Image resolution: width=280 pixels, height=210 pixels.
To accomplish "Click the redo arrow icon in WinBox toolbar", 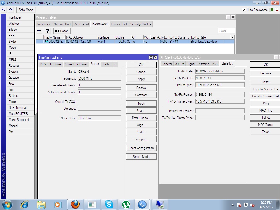I will (11, 10).
